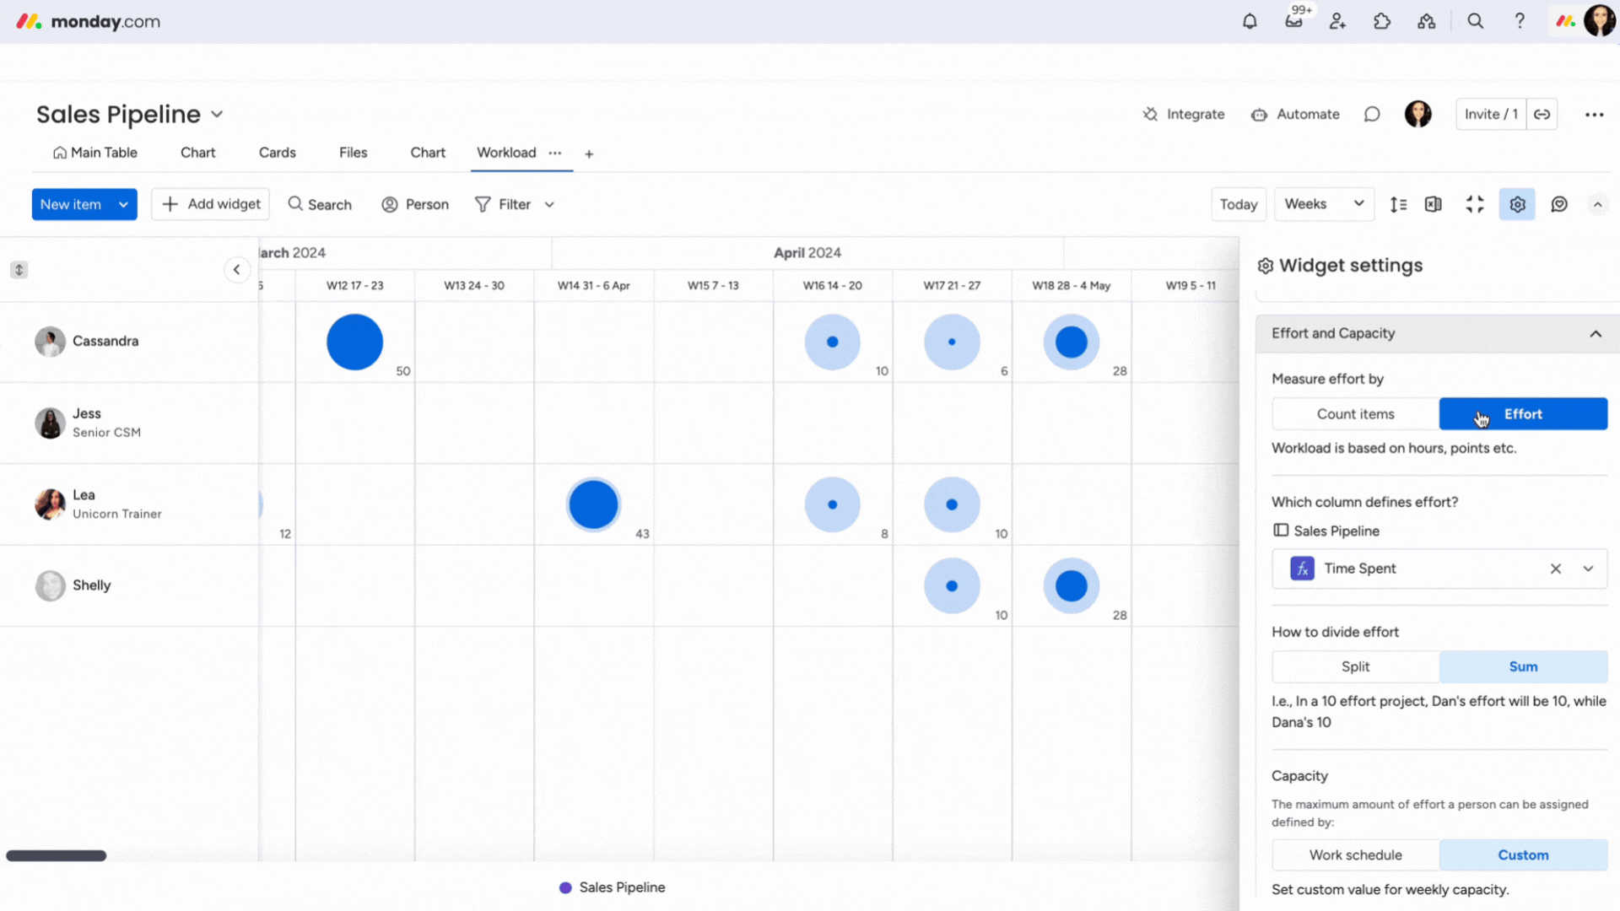Open the search everything magnifier
Image resolution: width=1620 pixels, height=911 pixels.
[1475, 21]
